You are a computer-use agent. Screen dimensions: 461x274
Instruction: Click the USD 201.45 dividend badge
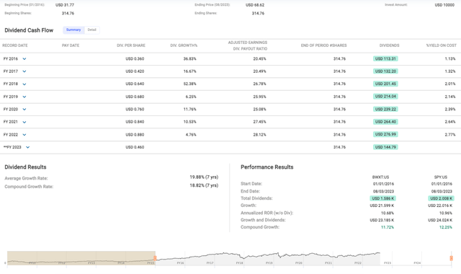[385, 84]
